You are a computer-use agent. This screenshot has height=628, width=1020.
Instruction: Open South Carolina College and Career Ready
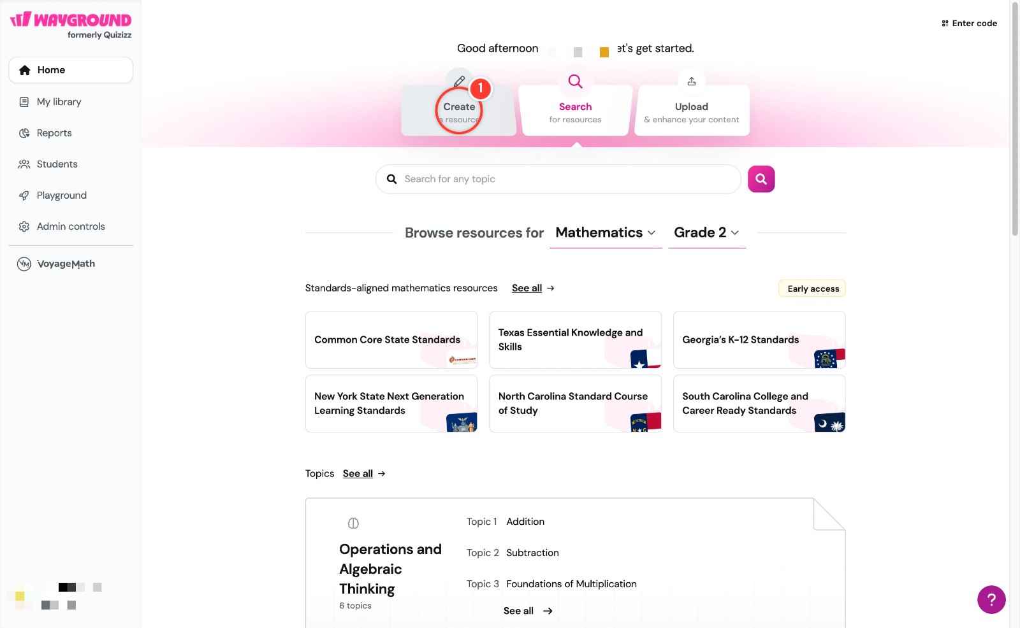click(759, 404)
